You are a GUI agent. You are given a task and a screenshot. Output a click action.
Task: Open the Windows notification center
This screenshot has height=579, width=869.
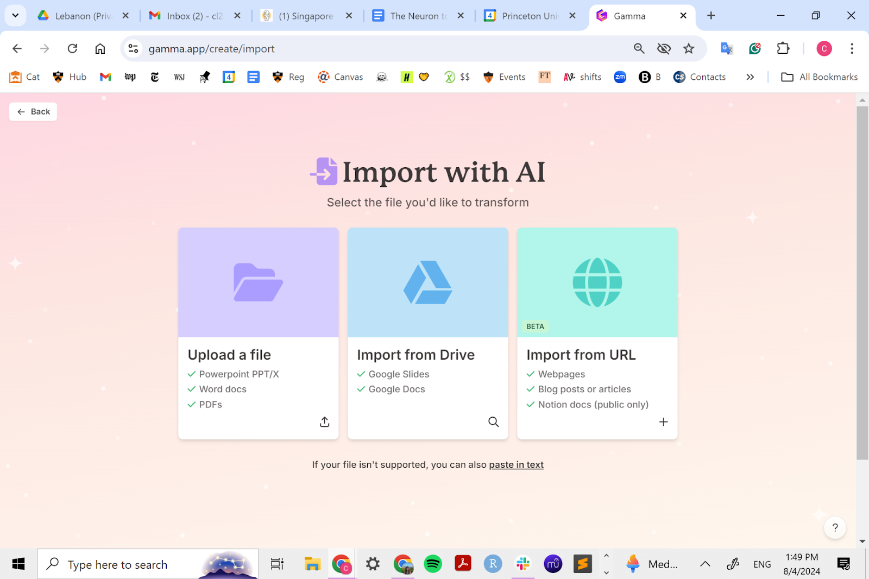(x=843, y=564)
